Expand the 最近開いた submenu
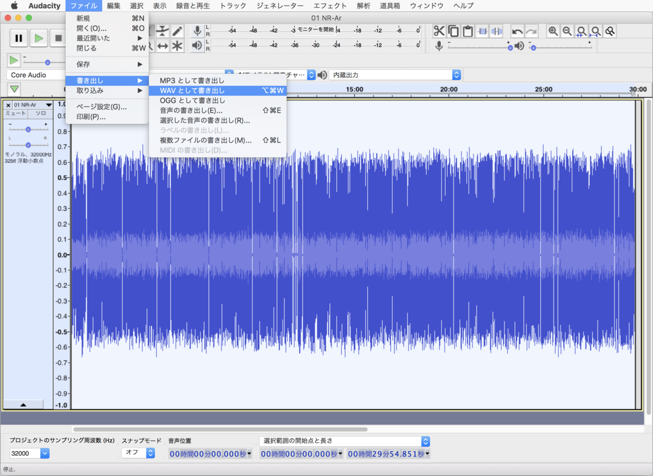The height and width of the screenshot is (476, 653). point(107,38)
